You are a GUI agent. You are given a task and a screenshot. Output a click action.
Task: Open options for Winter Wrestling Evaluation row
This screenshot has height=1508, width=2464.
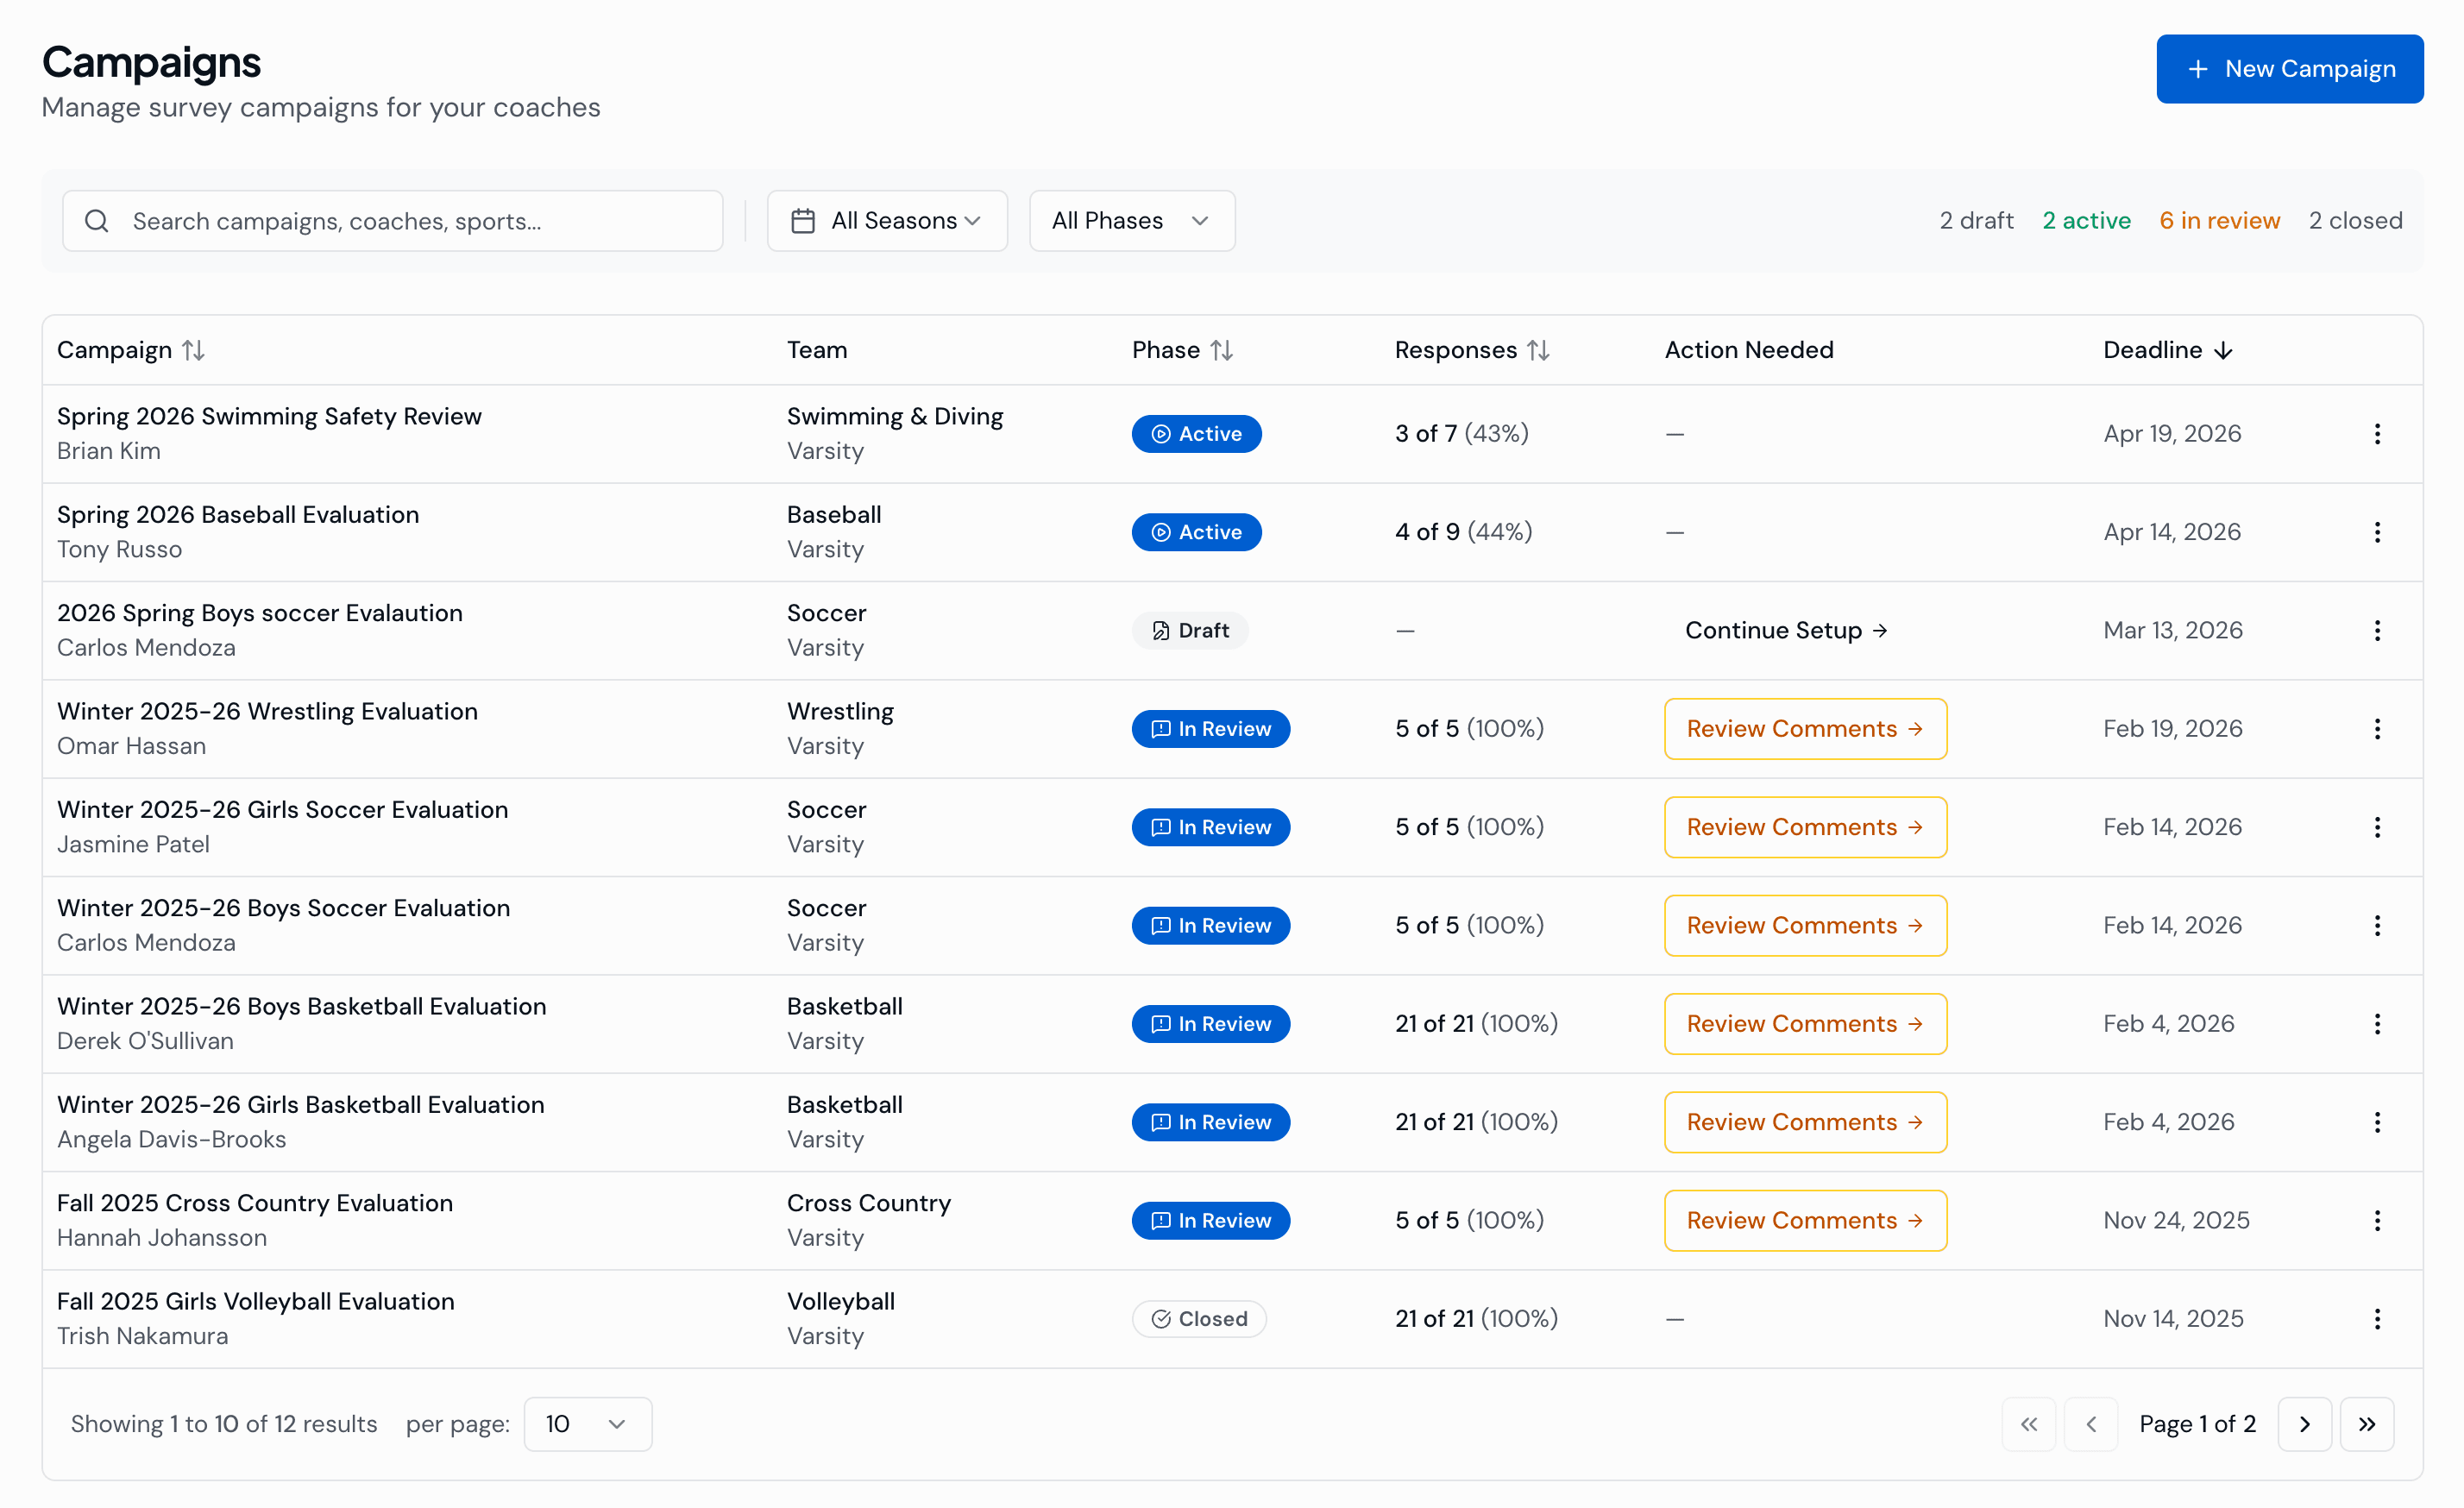2376,728
